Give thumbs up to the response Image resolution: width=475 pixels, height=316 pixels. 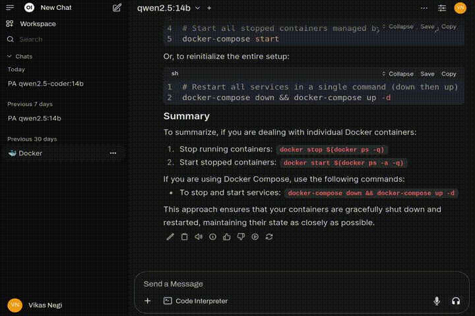[x=227, y=237]
